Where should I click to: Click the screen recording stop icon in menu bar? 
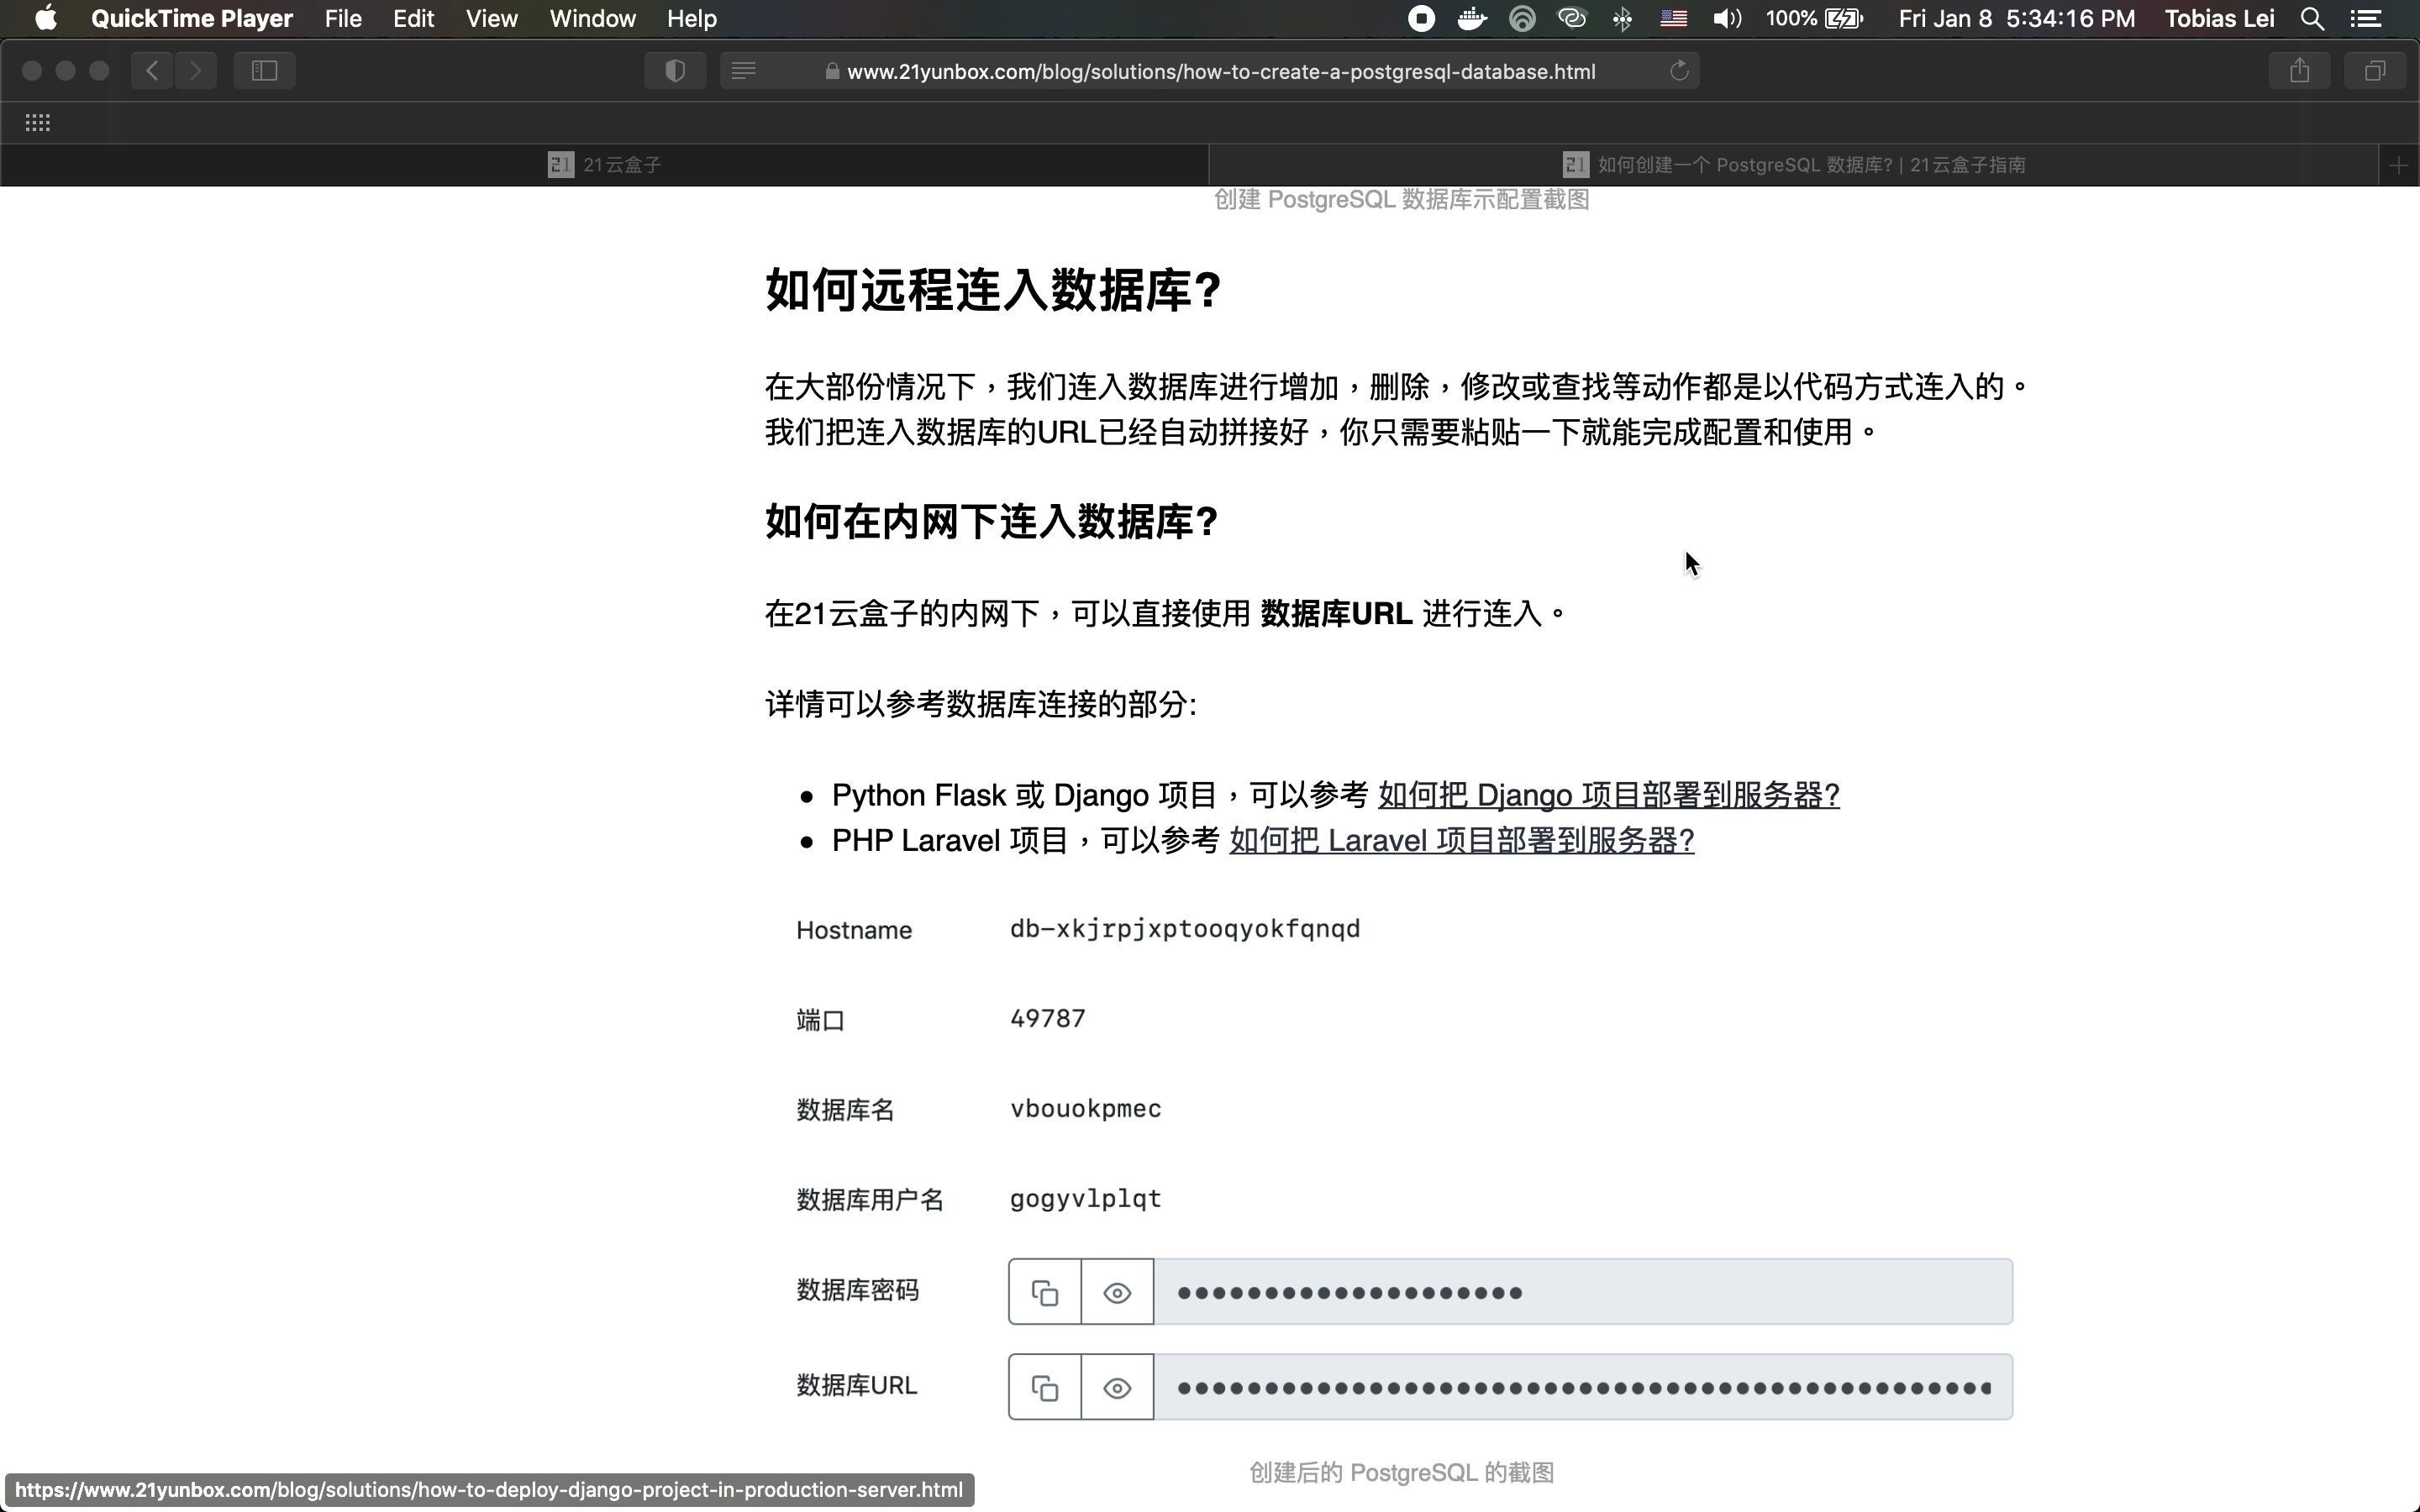click(x=1420, y=19)
